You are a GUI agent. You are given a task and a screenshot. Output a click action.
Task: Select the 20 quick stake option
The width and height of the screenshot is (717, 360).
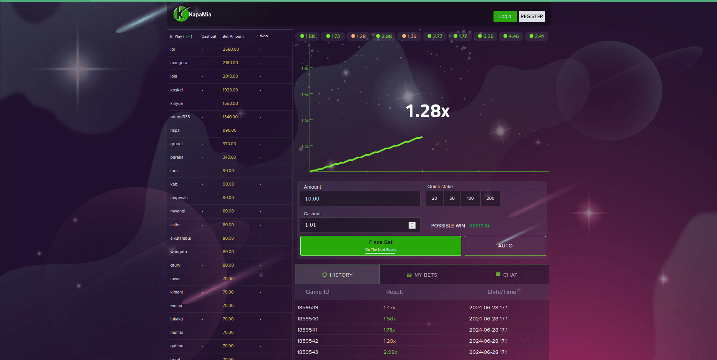point(434,199)
